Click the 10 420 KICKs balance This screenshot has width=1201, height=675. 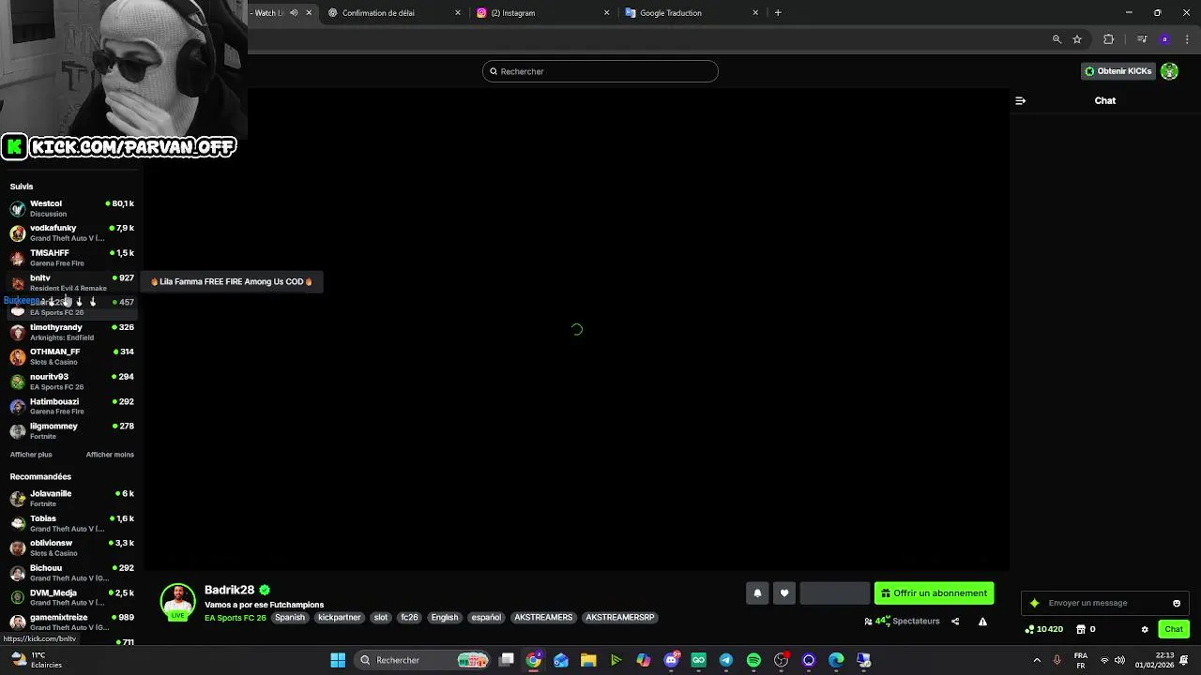tap(1043, 629)
